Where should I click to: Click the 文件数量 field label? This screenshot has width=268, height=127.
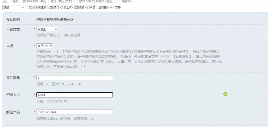(x=13, y=78)
